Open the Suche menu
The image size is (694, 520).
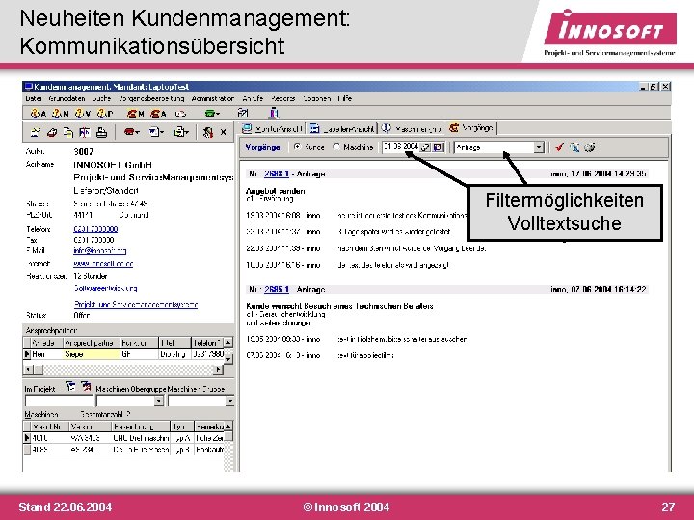coord(102,98)
